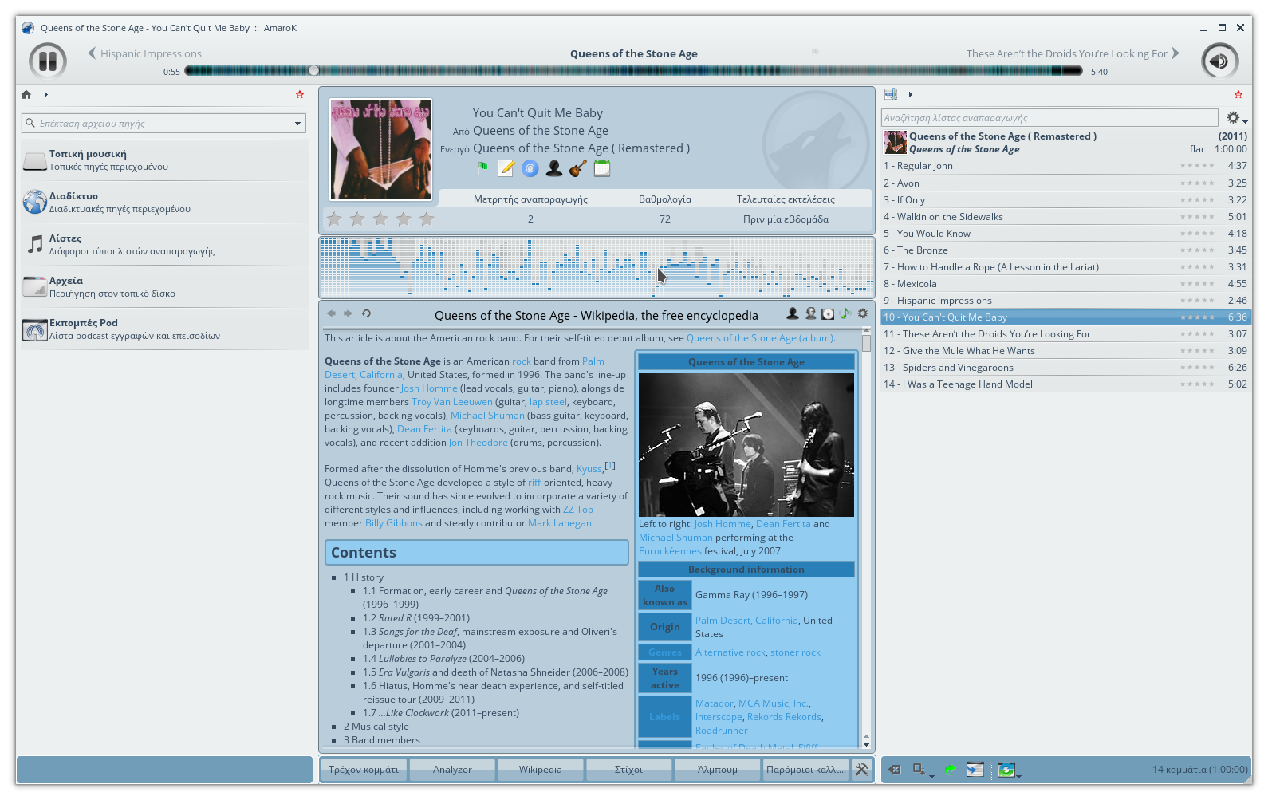The image size is (1268, 800).
Task: Click the Μετρητής αναπαραγωγής play count header
Action: (x=530, y=199)
